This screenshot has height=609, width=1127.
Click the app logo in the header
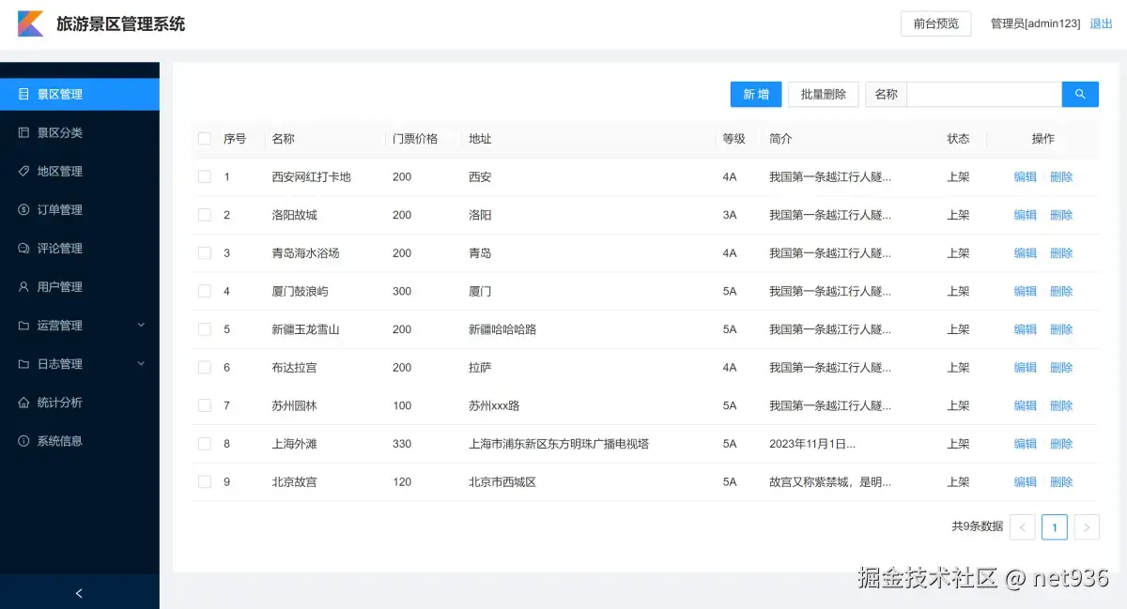tap(31, 23)
